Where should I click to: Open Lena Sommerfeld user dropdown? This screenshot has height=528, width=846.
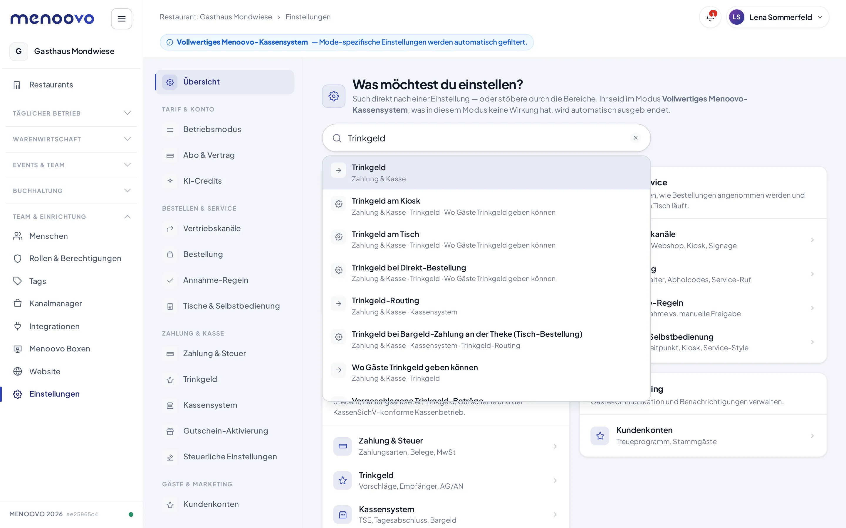click(777, 17)
